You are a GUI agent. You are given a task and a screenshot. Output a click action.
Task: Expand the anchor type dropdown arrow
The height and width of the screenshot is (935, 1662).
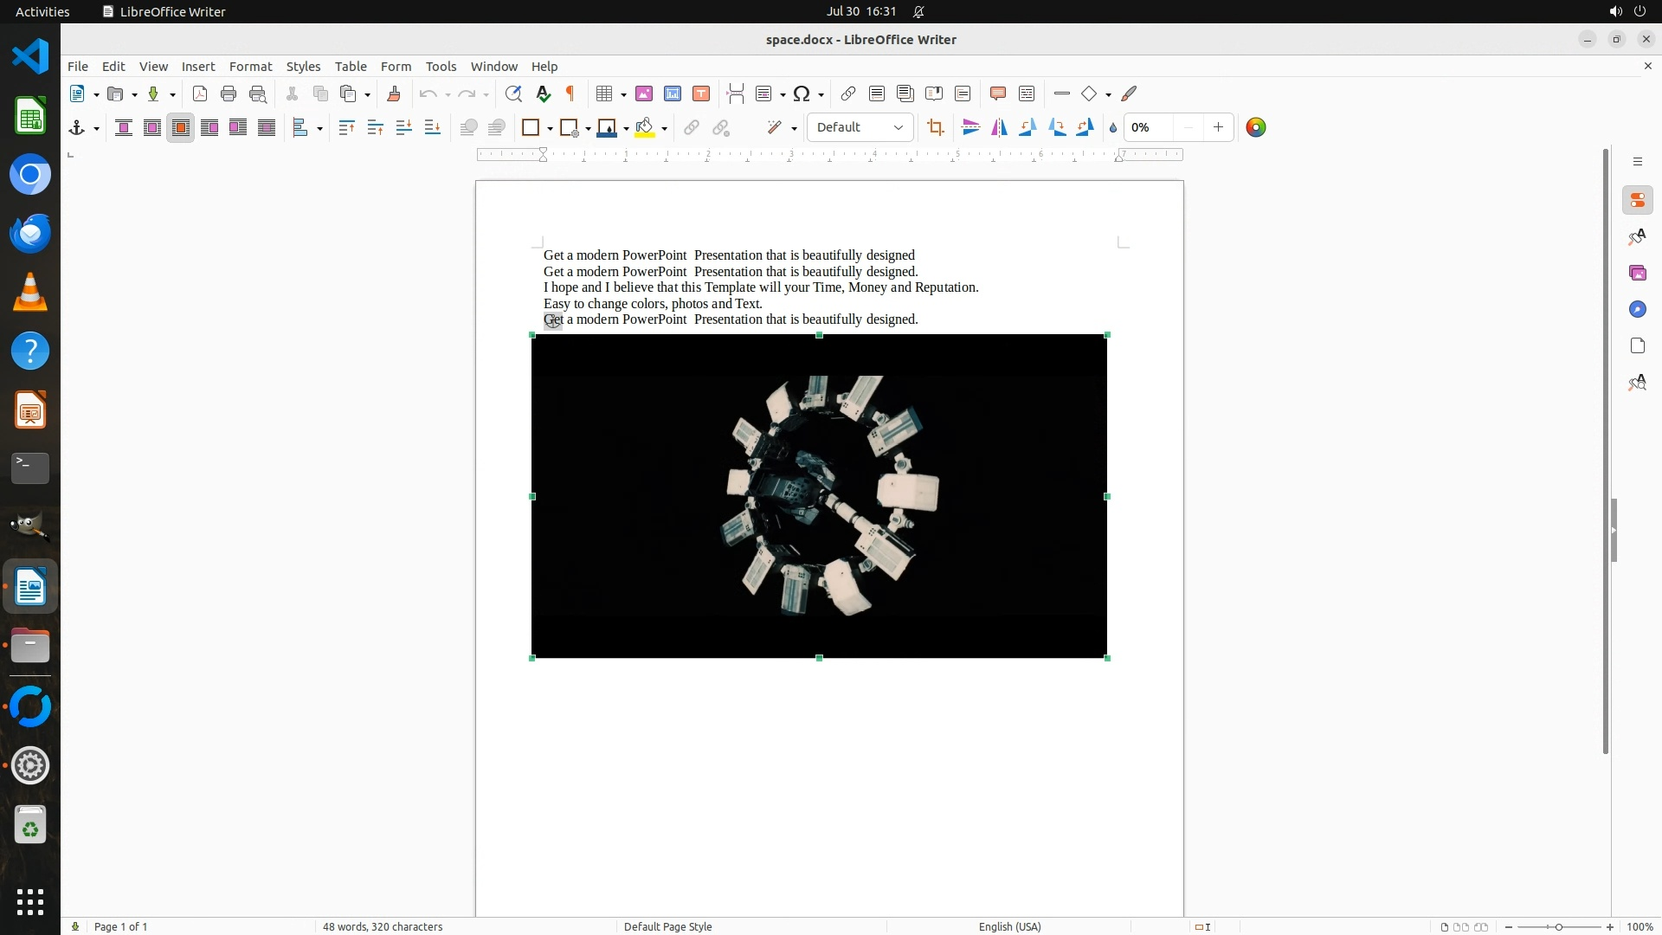[x=96, y=129]
